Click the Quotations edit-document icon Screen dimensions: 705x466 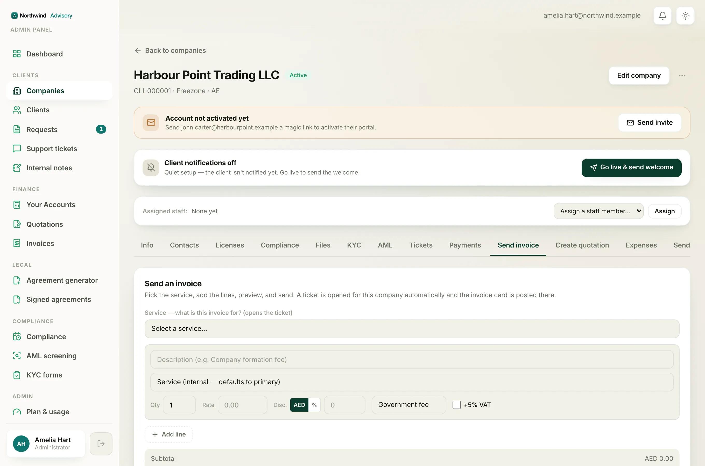17,224
